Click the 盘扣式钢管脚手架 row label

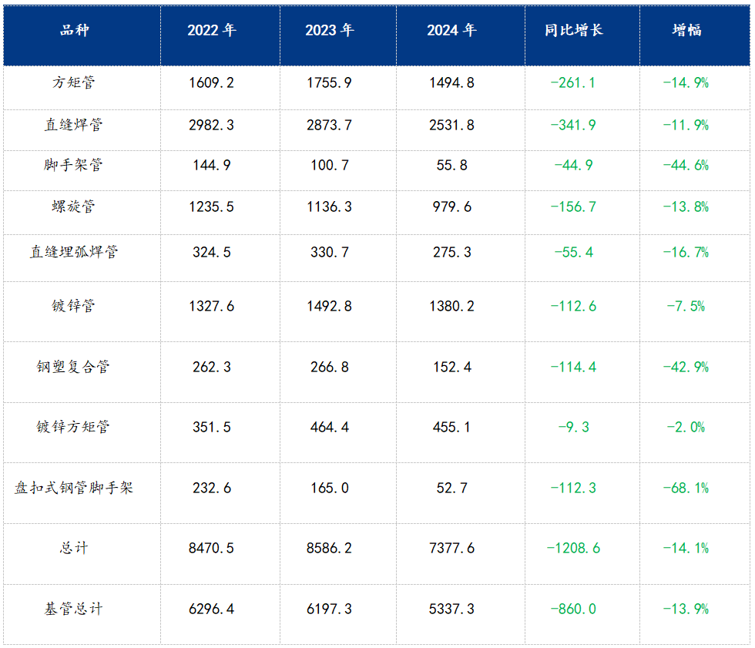[x=74, y=488]
